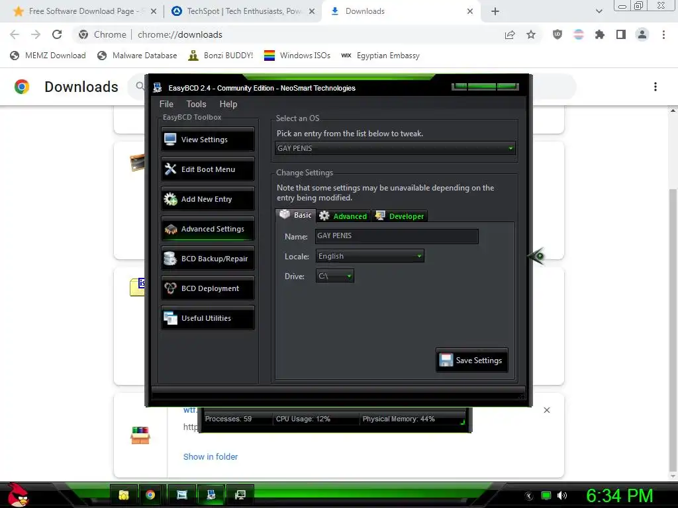Click the 6:34 PM clock
678x508 pixels.
pyautogui.click(x=620, y=495)
